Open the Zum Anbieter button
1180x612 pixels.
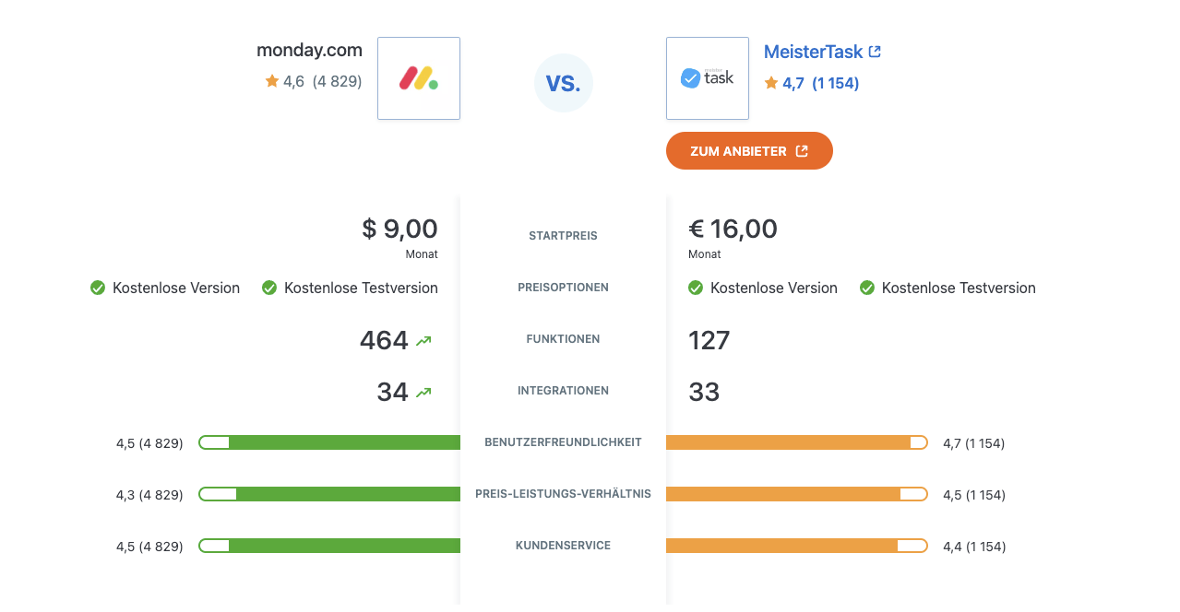[x=749, y=151]
